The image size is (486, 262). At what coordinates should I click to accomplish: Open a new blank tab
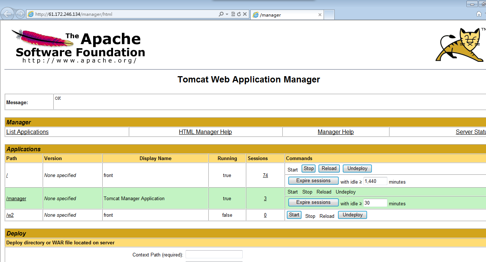coord(329,15)
